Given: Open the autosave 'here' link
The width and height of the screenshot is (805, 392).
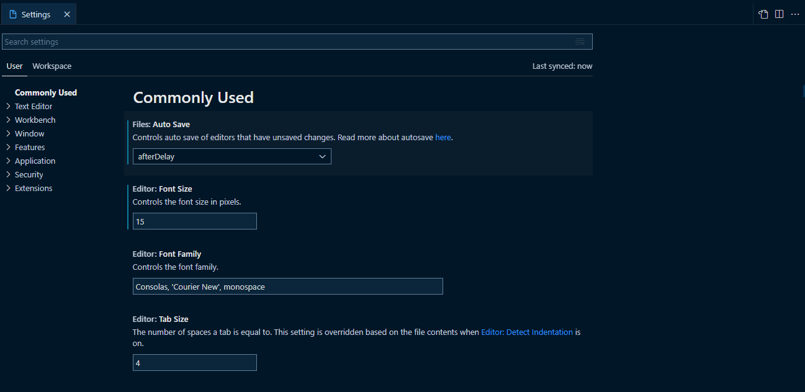Looking at the screenshot, I should click(x=443, y=137).
